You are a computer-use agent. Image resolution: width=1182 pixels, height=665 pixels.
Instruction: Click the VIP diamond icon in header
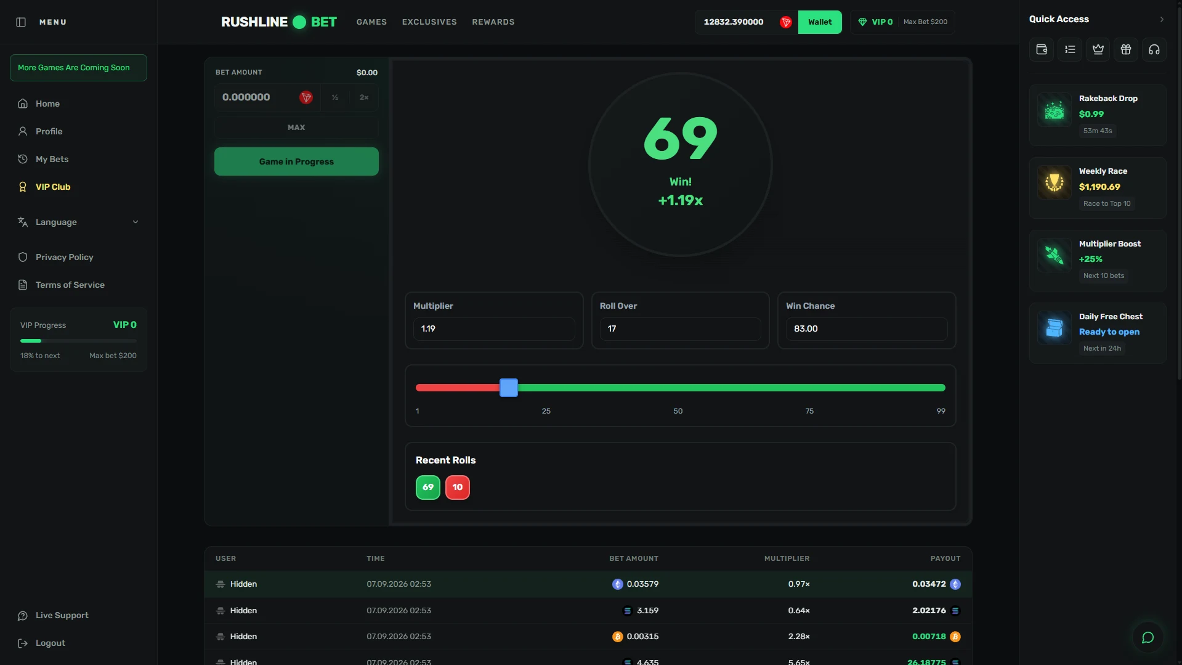click(x=862, y=22)
